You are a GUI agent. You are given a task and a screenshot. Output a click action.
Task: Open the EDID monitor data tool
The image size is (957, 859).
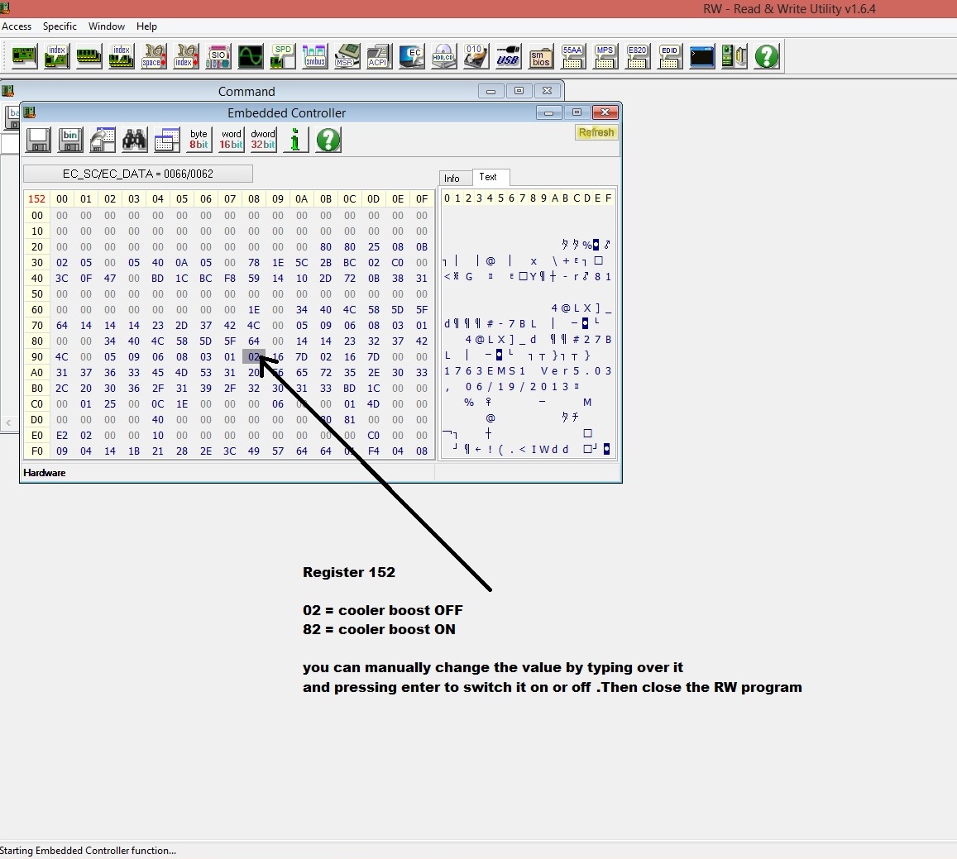[669, 56]
